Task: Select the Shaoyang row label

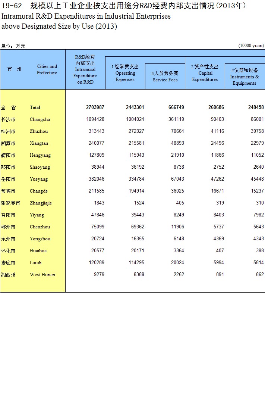Action: click(40, 167)
